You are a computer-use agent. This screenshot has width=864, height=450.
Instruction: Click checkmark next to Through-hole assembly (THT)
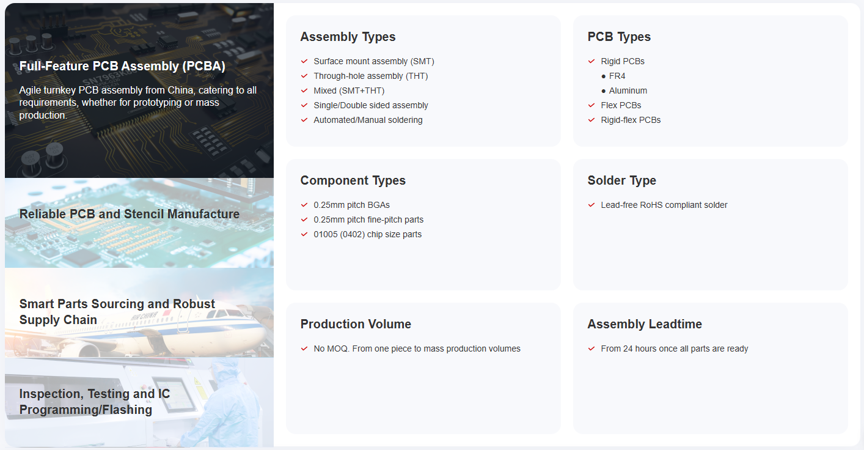click(x=304, y=76)
